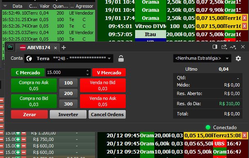Viewport: 249px width, 158px height.
Task: Expand the Nenhuma Estratégia strategy dropdown
Action: [x=202, y=58]
